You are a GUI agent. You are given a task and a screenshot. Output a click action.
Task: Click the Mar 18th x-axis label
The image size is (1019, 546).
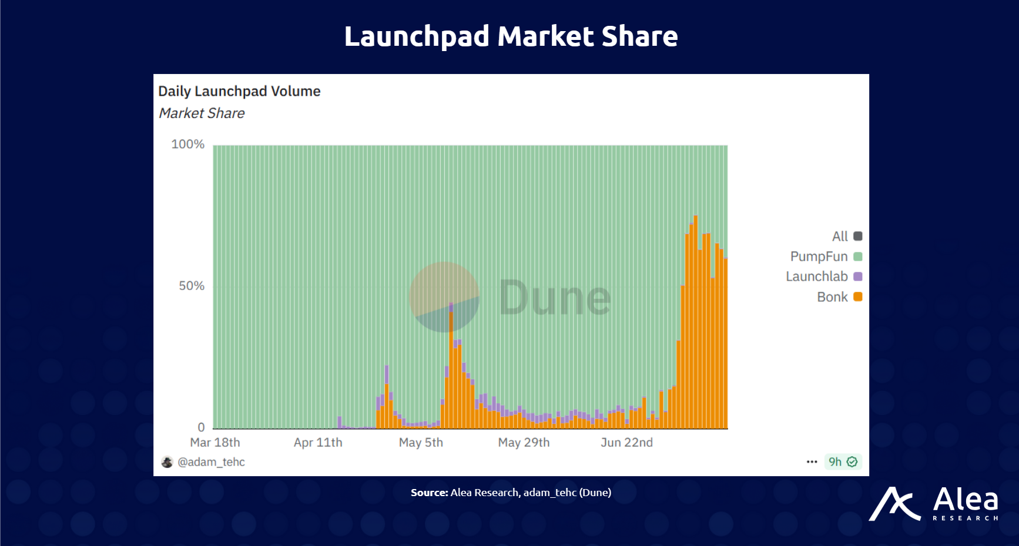click(x=215, y=443)
